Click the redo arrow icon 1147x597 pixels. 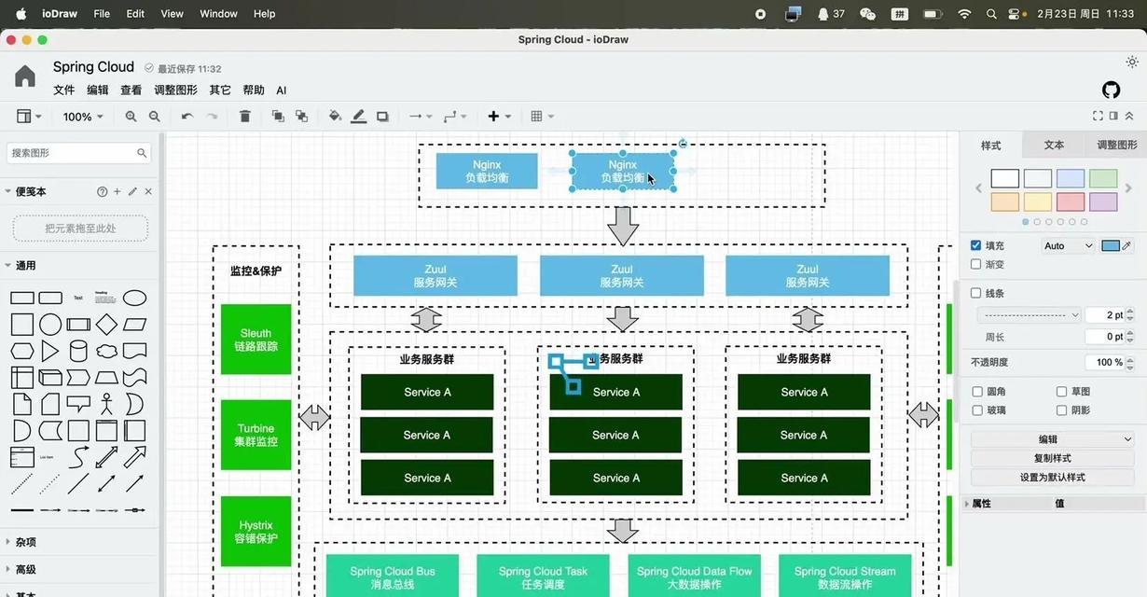tap(212, 117)
